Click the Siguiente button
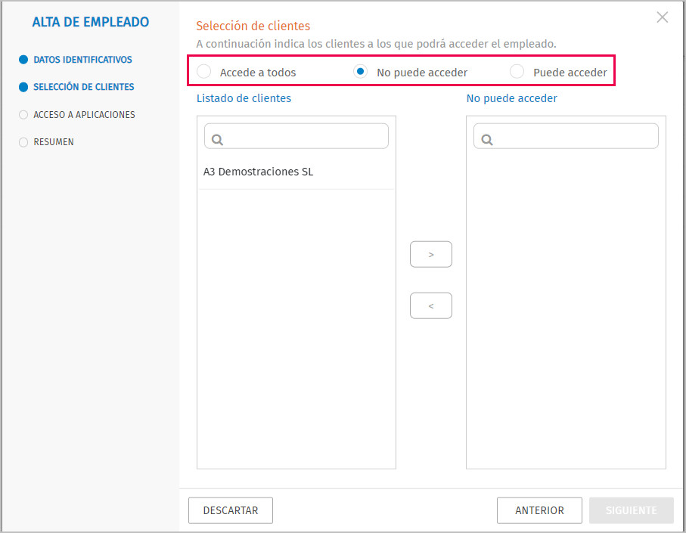Image resolution: width=686 pixels, height=533 pixels. pos(632,510)
